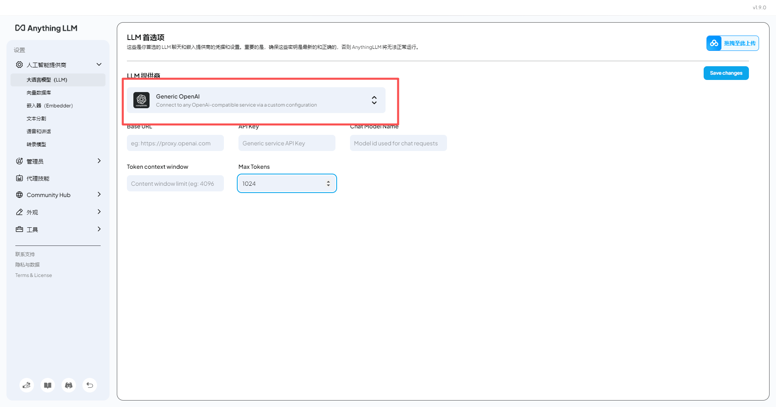Open the Generic OpenAI provider dropdown
The width and height of the screenshot is (776, 407).
tap(256, 100)
